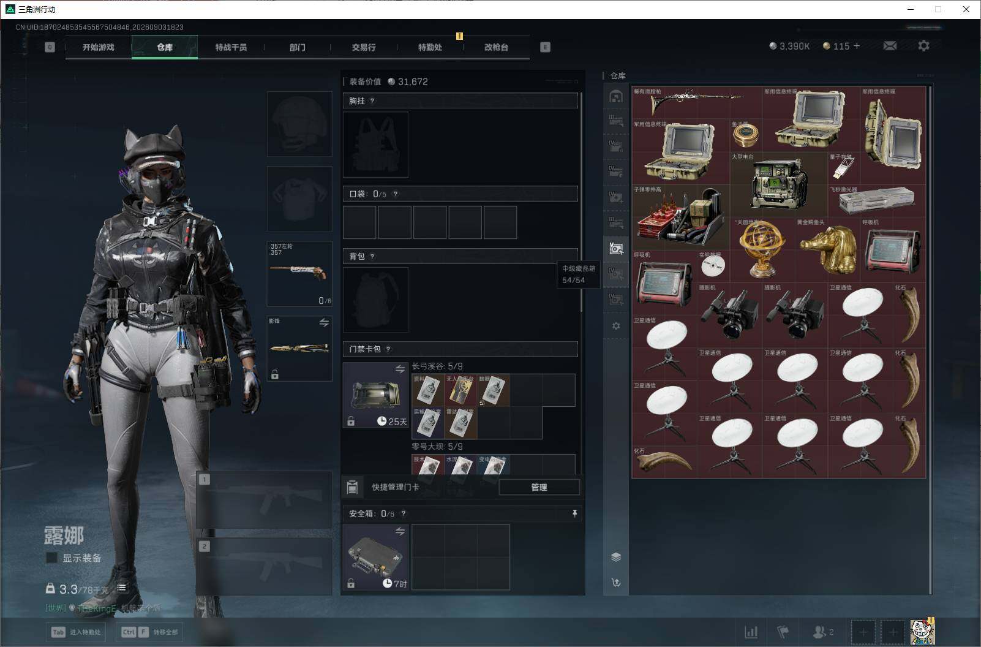Toggle the 显示装备 checkbox
Screen dimensions: 981x647
[52, 558]
